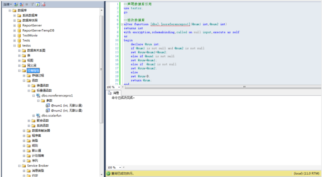Select the 默认值 tree item
This screenshot has height=177, width=322.
36,151
